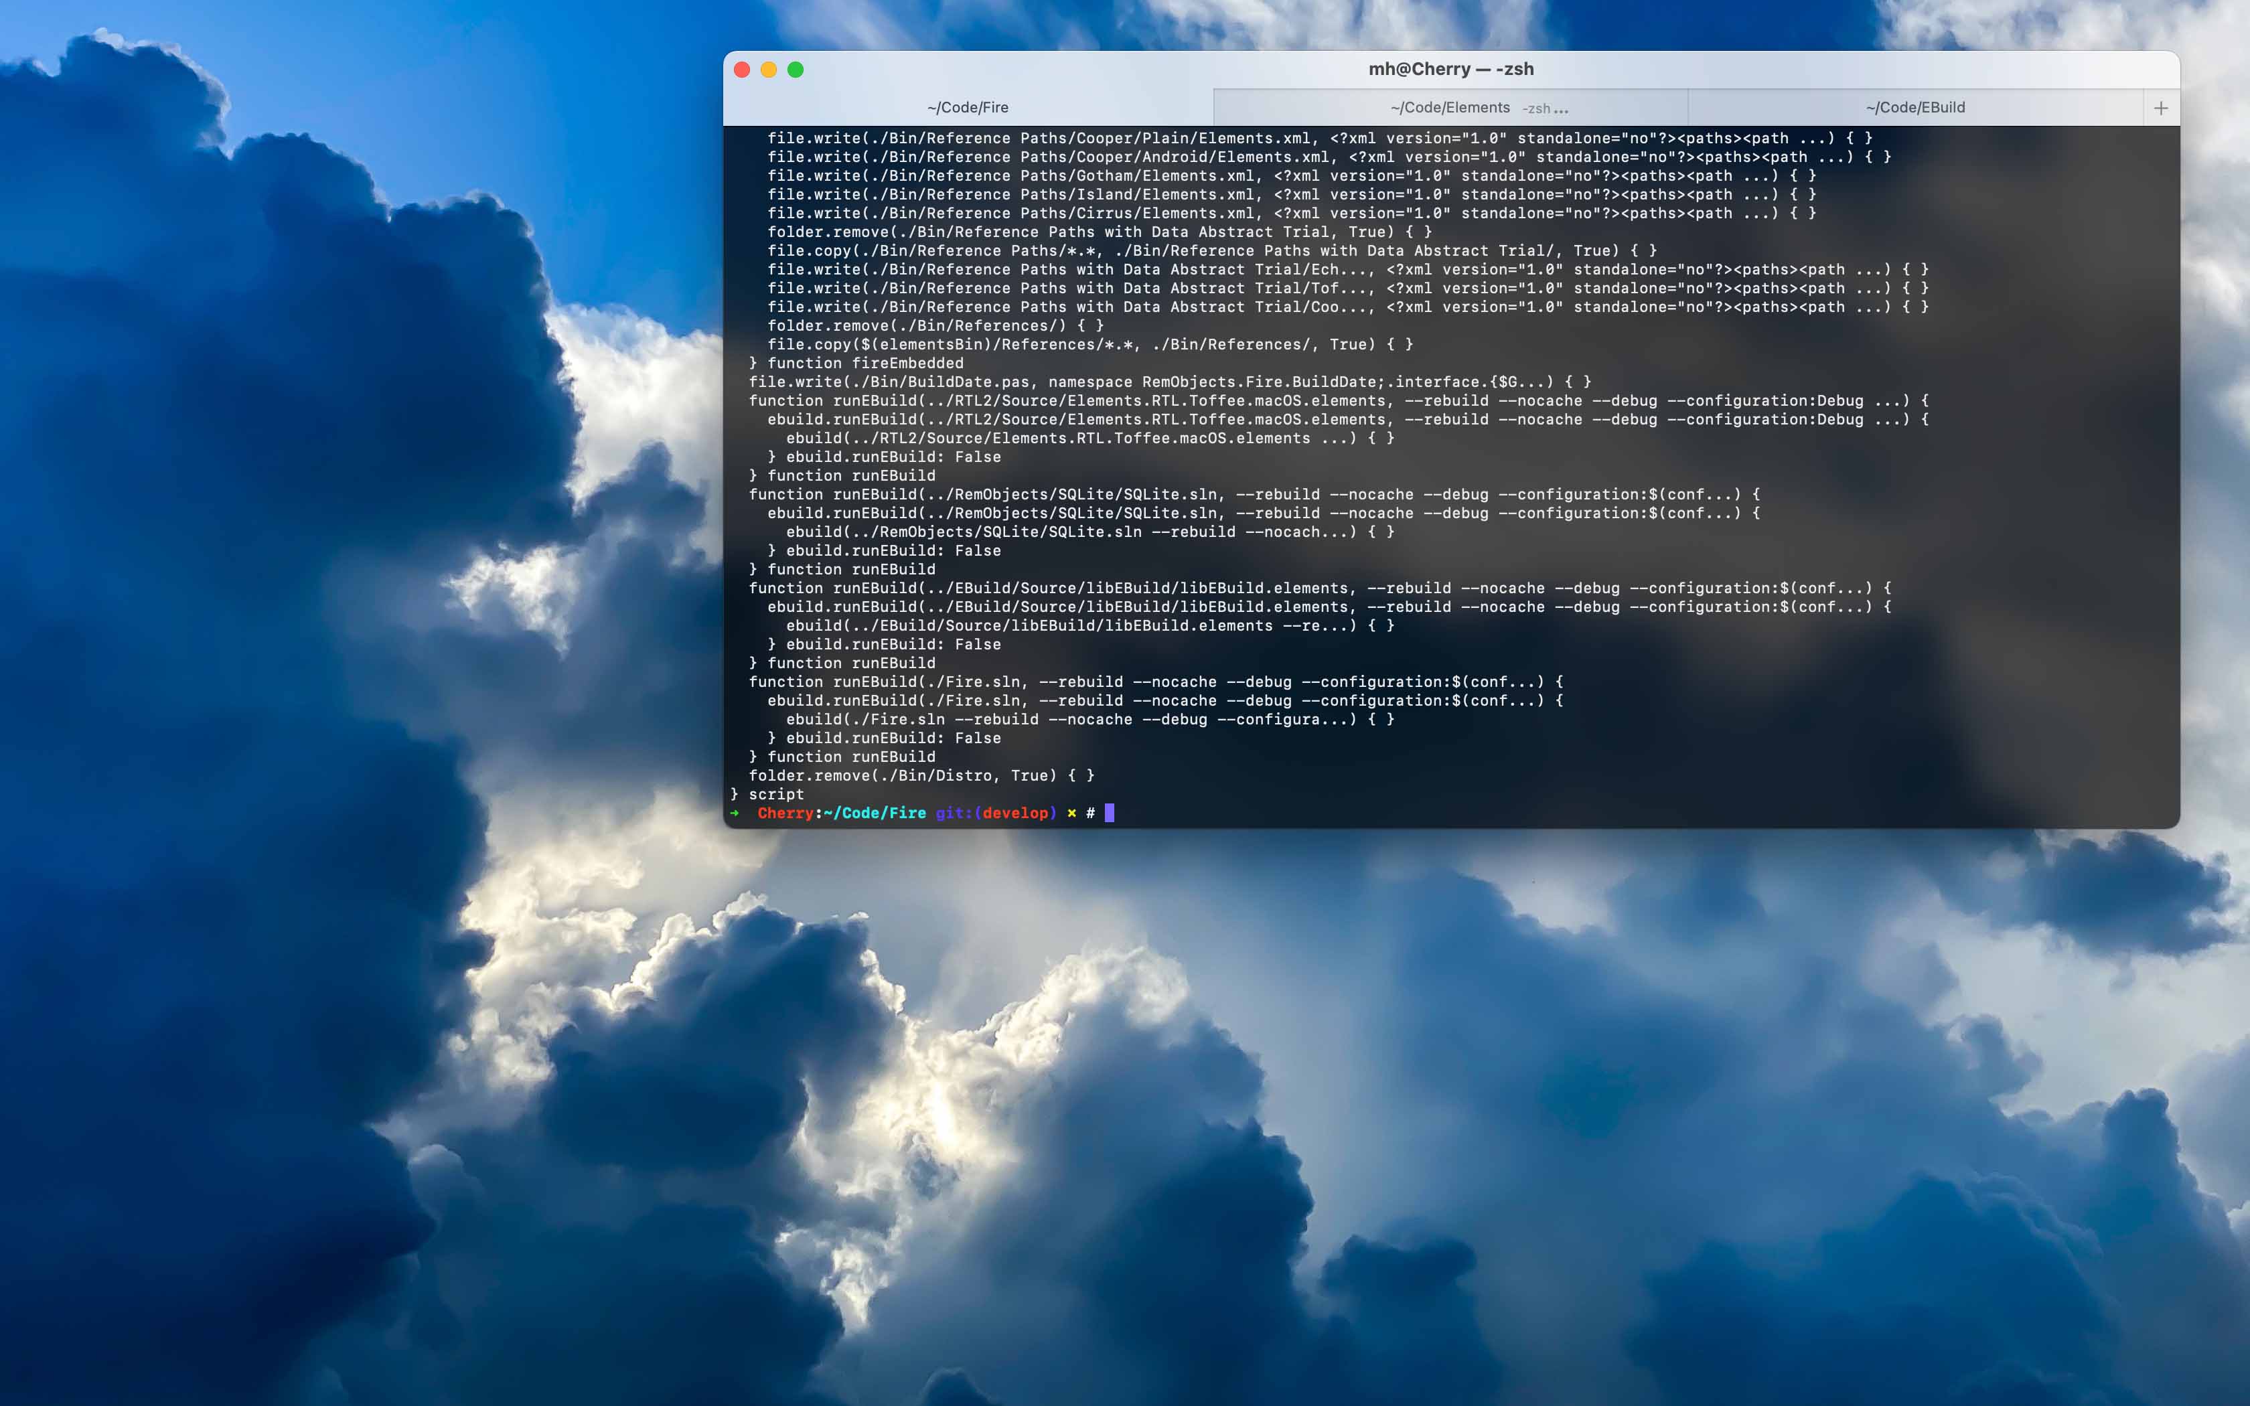Click 'function runEBuild(../EBuild/Source/libEBuild' line
This screenshot has width=2250, height=1406.
[x=1319, y=589]
